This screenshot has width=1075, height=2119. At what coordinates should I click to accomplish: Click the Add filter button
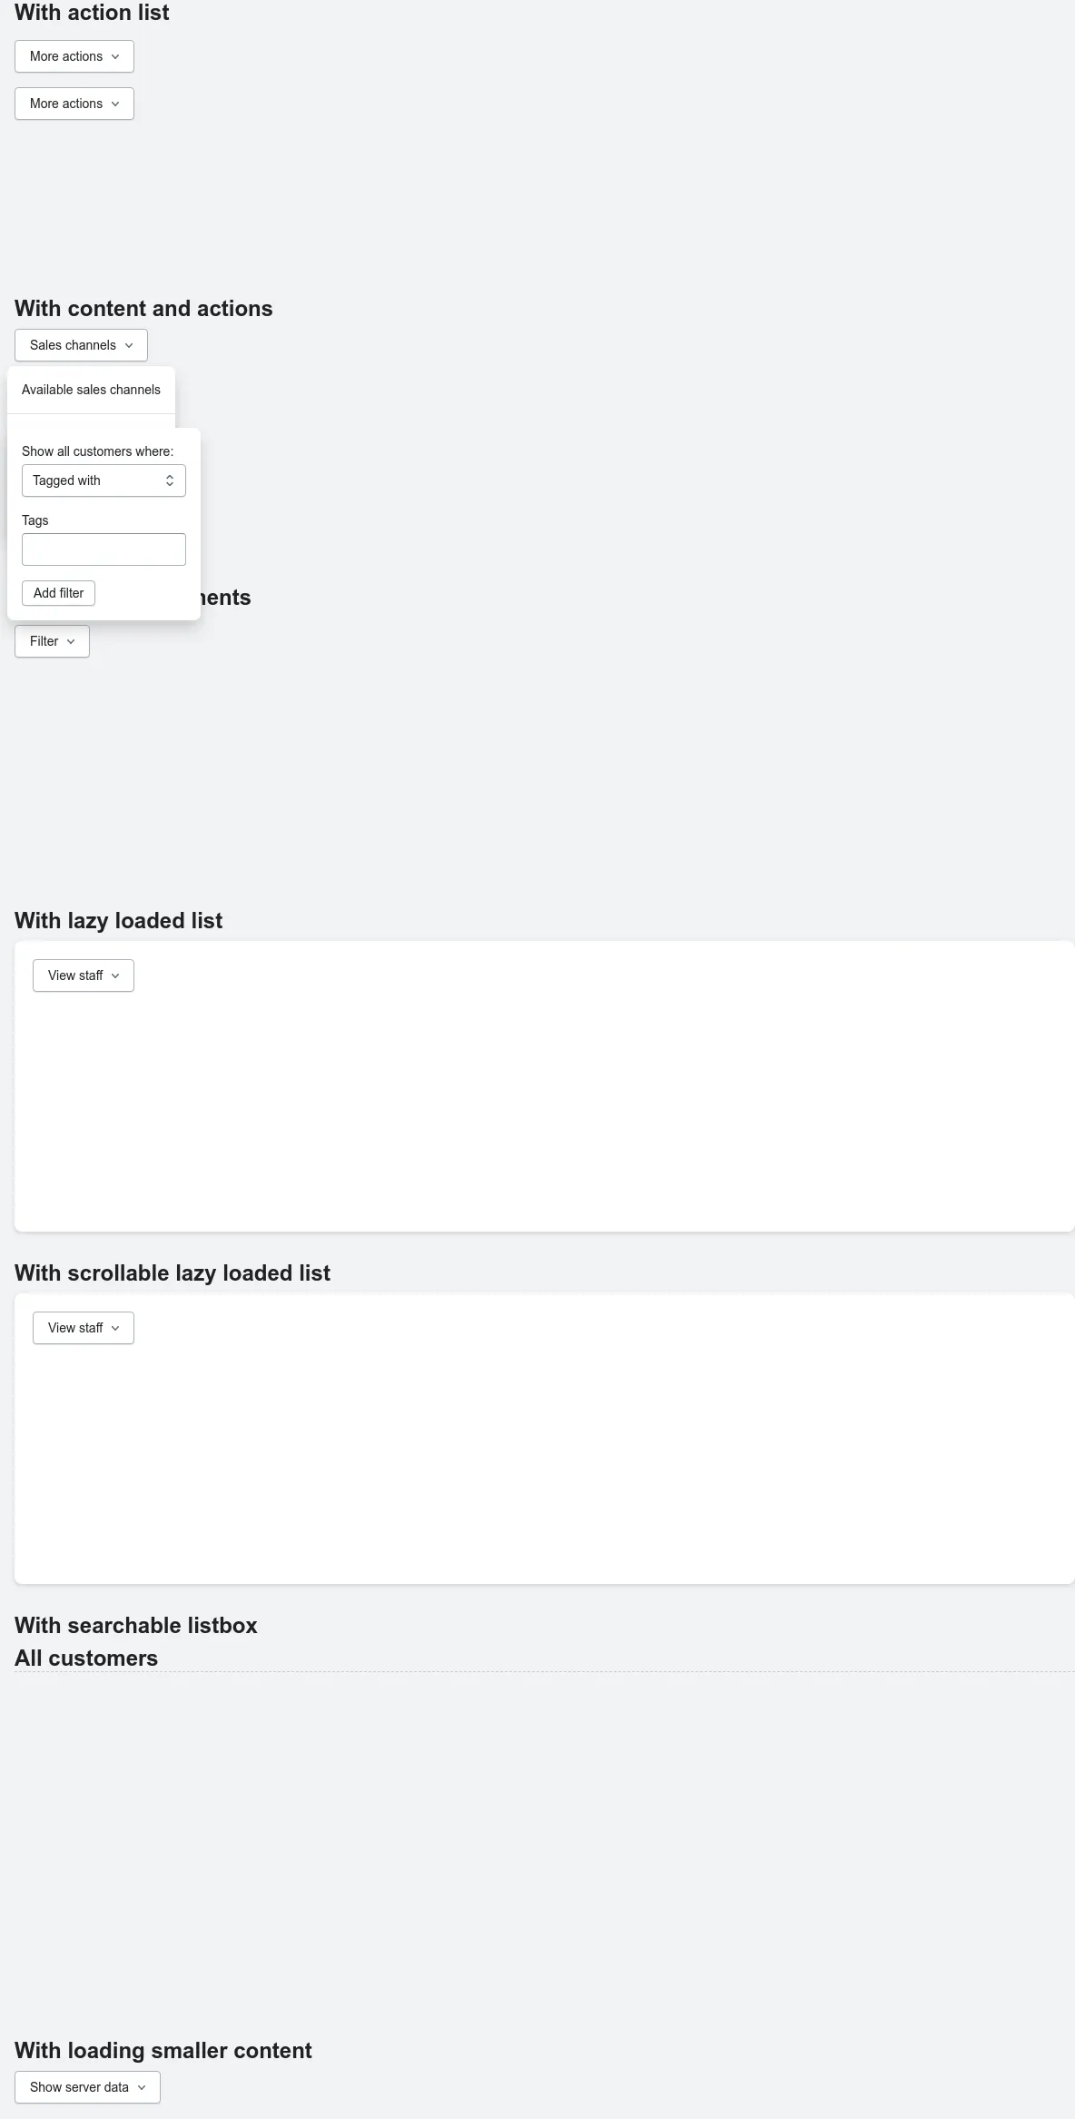coord(58,593)
